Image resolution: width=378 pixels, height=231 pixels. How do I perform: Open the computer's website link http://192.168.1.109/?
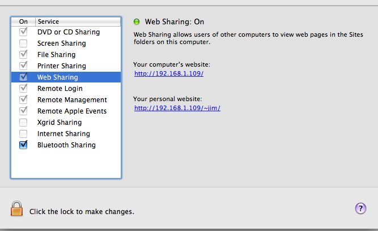[x=169, y=73]
